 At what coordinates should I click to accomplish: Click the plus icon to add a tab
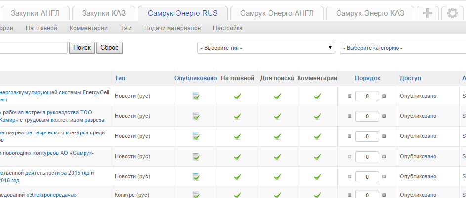click(x=427, y=13)
